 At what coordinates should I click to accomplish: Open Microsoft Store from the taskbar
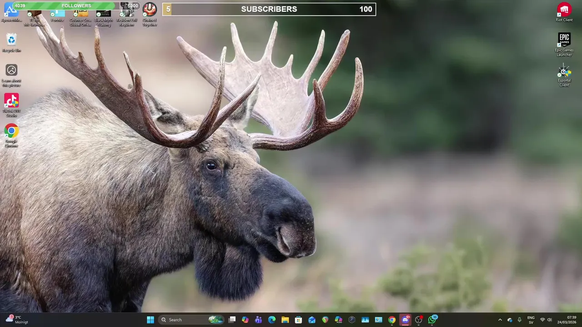(298, 320)
